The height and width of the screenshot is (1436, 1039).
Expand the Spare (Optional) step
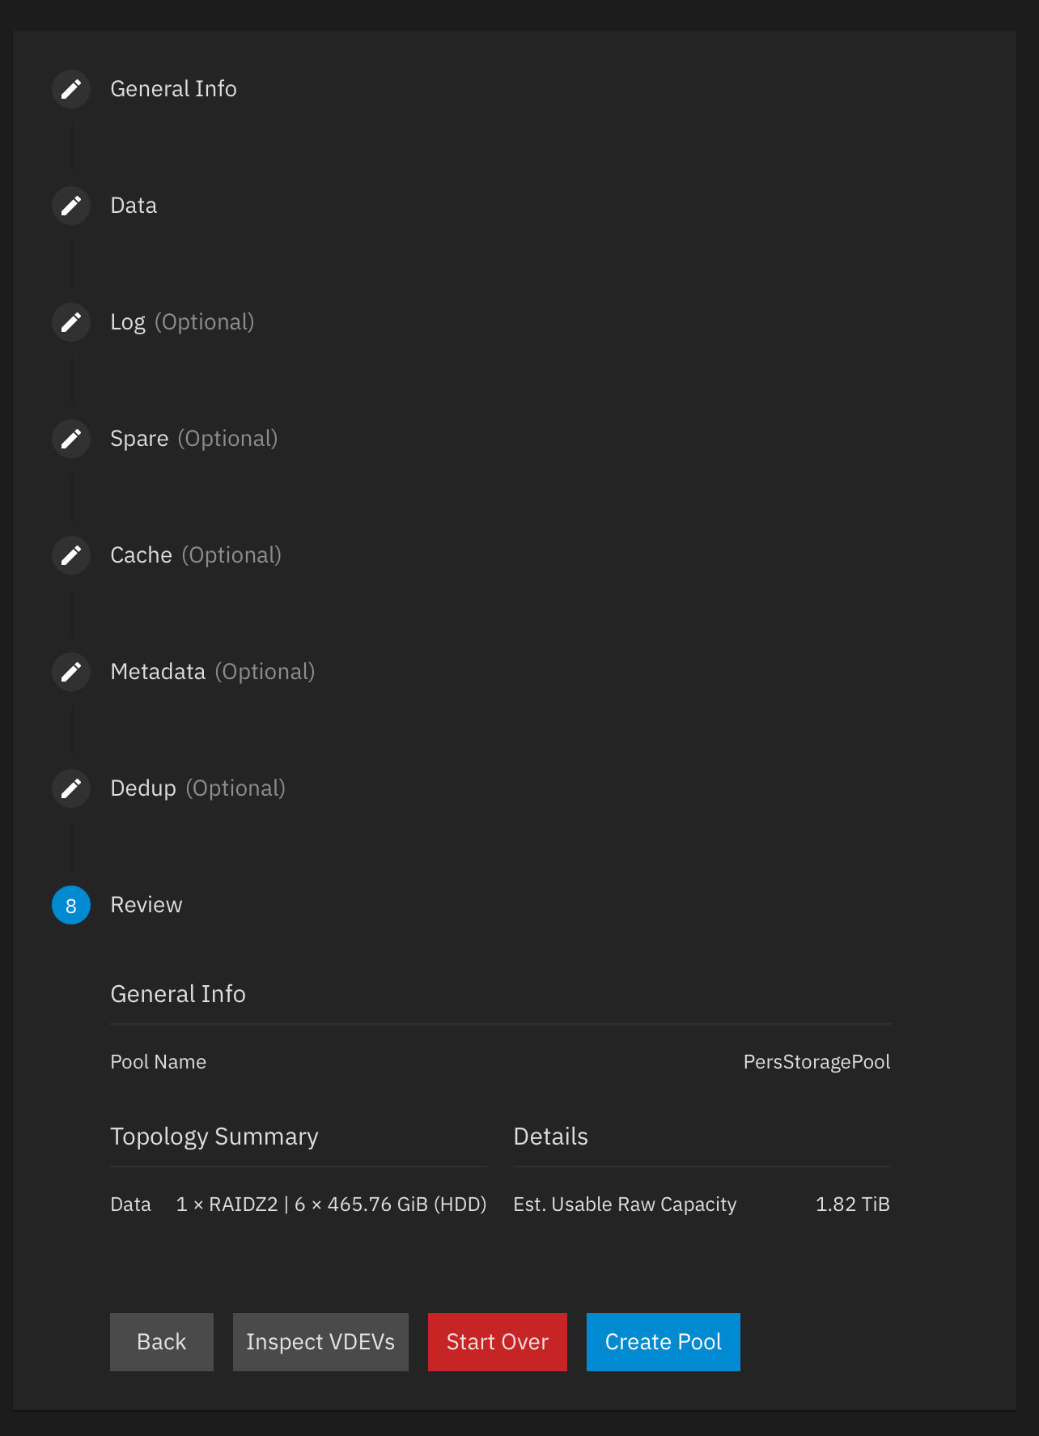tap(193, 439)
